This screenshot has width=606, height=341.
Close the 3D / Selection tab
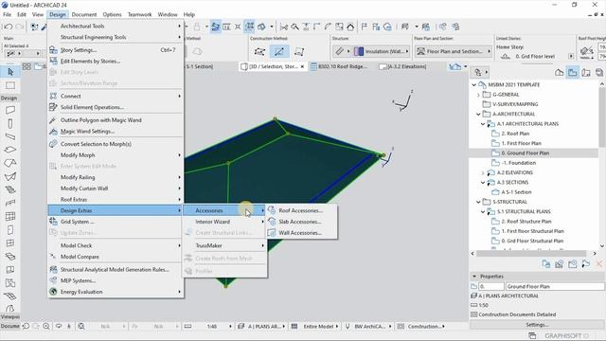pyautogui.click(x=302, y=66)
